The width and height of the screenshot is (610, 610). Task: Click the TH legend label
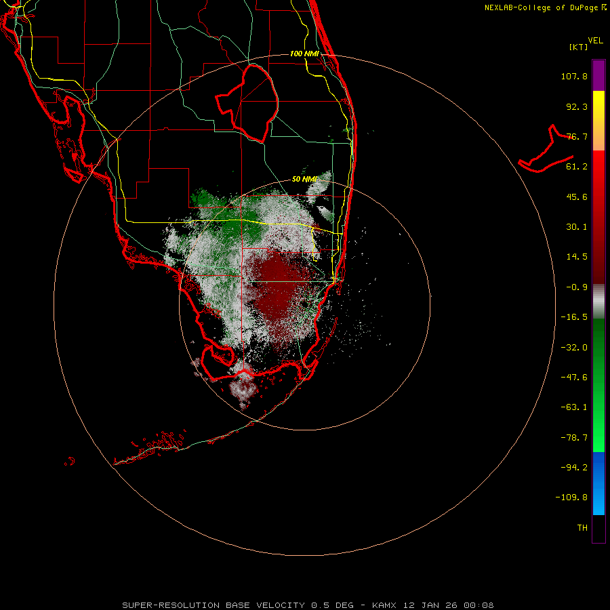(x=582, y=528)
